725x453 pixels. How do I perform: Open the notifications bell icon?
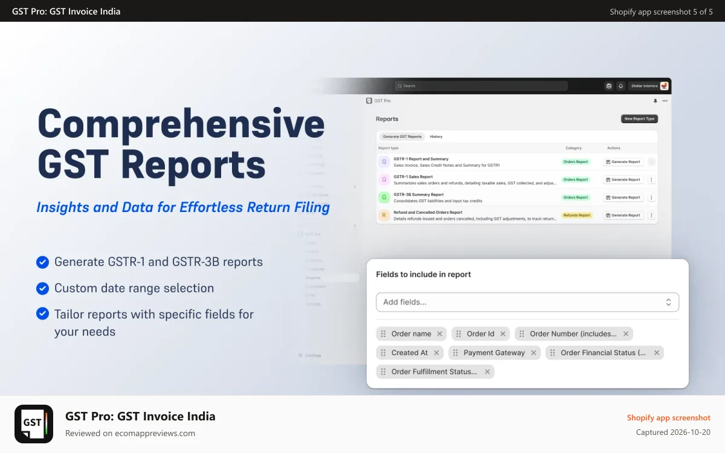click(620, 86)
